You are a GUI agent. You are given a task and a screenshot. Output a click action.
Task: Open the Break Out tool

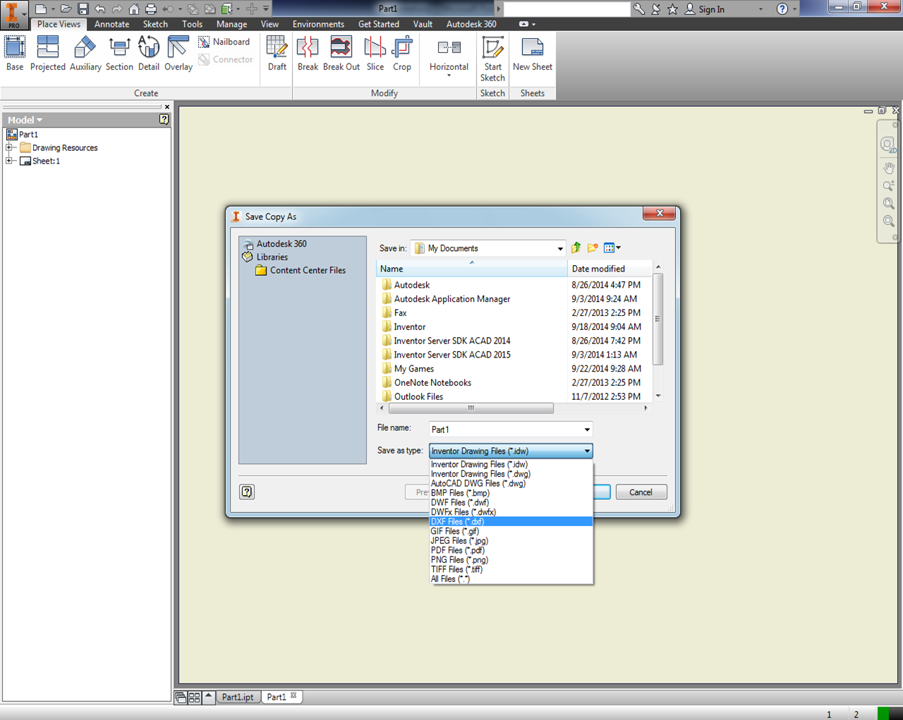tap(341, 53)
